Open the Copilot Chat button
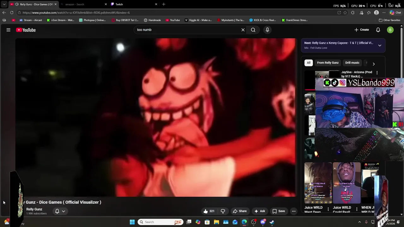 (396, 13)
